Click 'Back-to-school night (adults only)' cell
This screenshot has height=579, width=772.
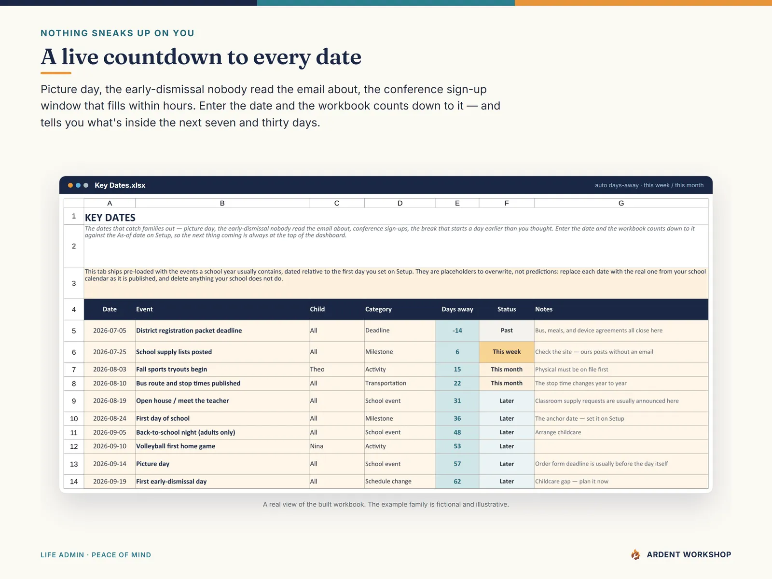pos(222,433)
